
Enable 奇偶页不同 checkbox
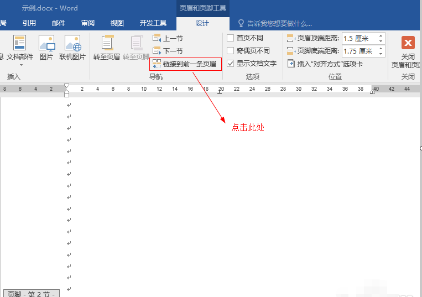(x=231, y=50)
